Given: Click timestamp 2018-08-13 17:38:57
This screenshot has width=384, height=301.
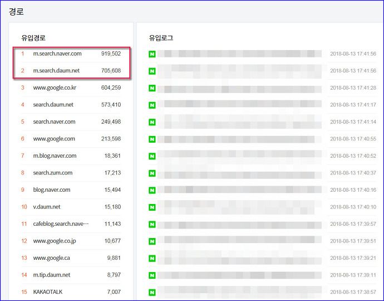Looking at the screenshot, I should click(353, 292).
